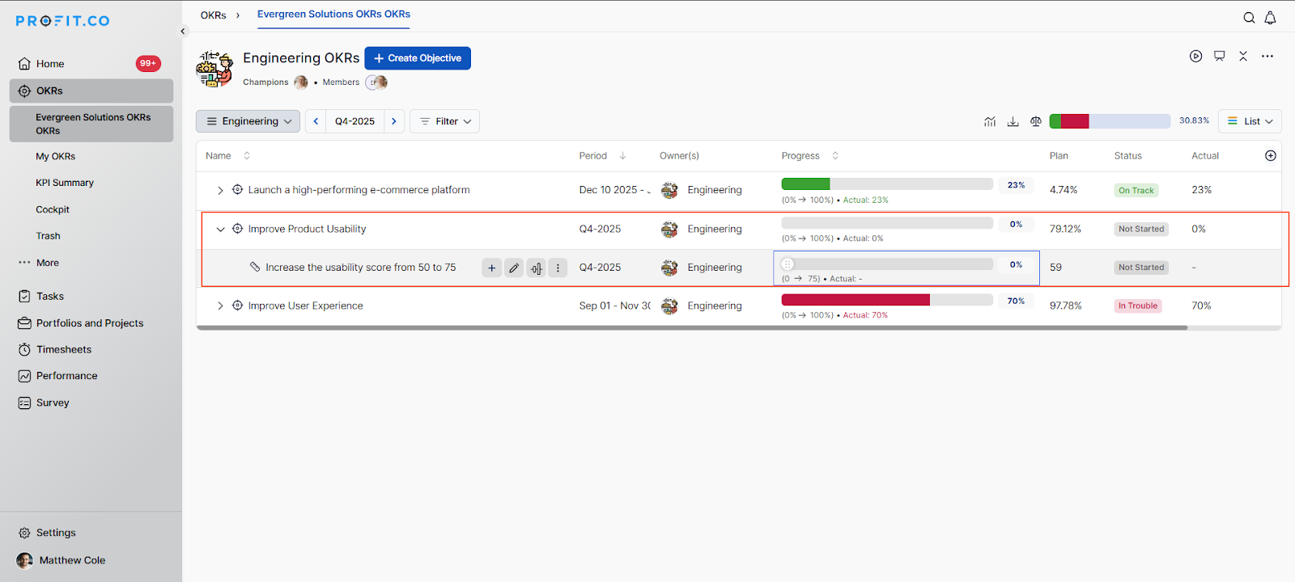Image resolution: width=1295 pixels, height=582 pixels.
Task: Sort the table by the Progress column
Action: [835, 155]
